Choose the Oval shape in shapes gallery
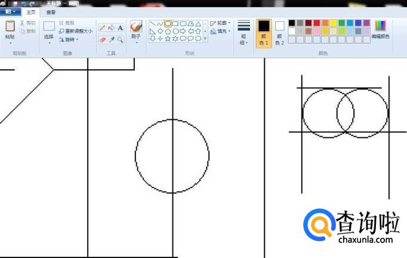Viewport: 407px width, 258px height. tap(168, 23)
